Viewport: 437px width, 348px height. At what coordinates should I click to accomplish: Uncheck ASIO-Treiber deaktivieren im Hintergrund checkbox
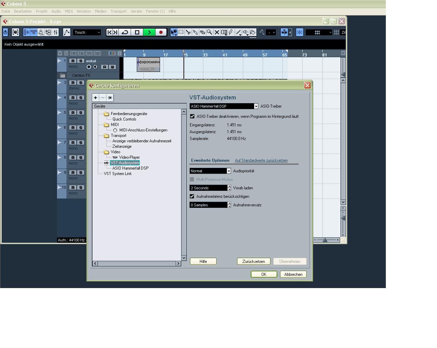click(x=192, y=116)
